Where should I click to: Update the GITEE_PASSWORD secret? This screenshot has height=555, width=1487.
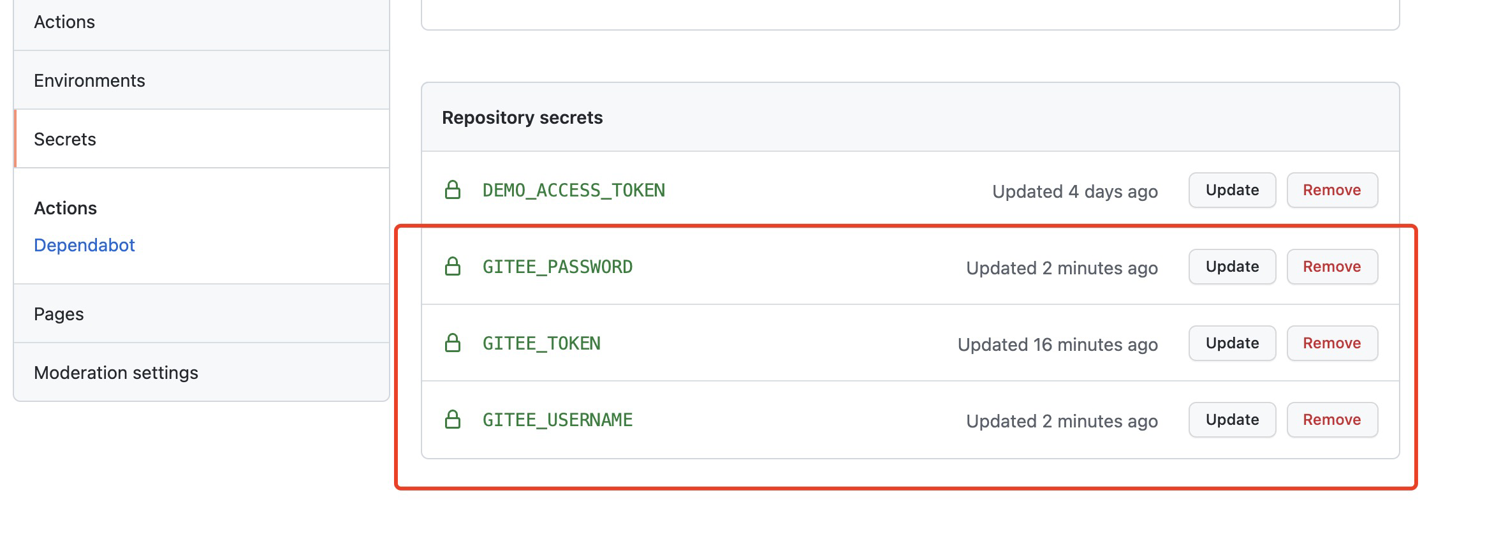1232,267
